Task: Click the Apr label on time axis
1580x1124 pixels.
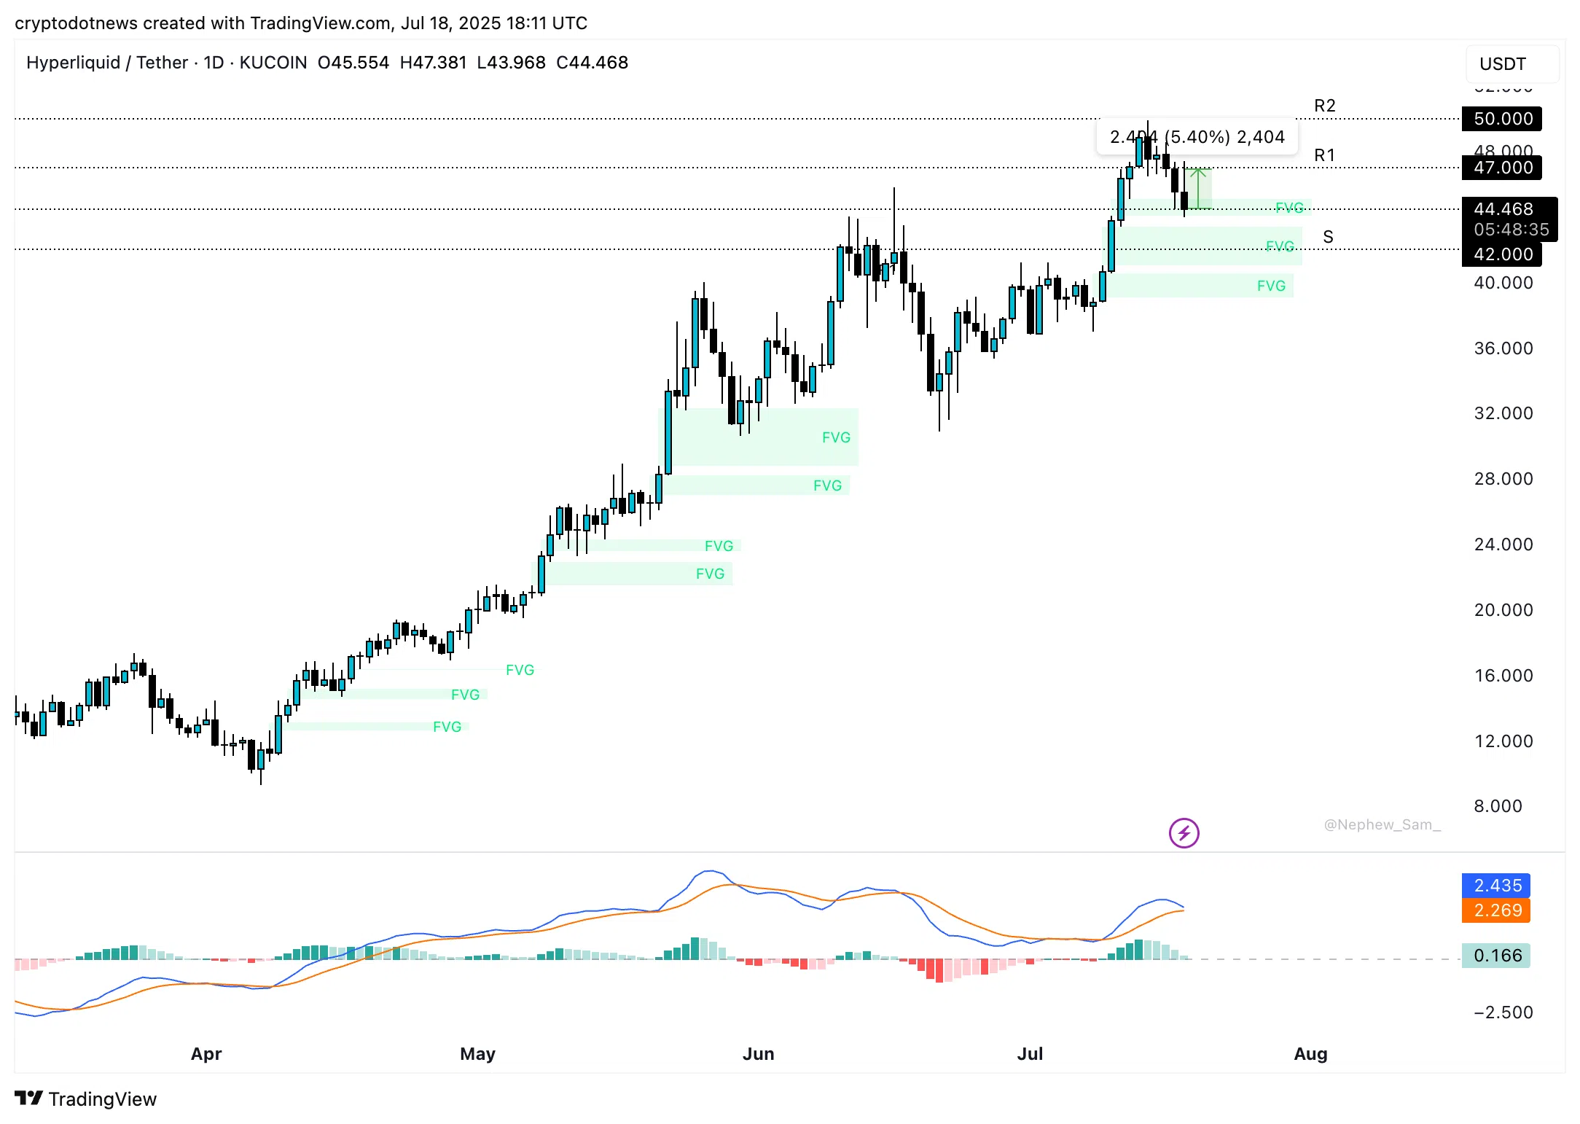Action: pyautogui.click(x=206, y=1053)
